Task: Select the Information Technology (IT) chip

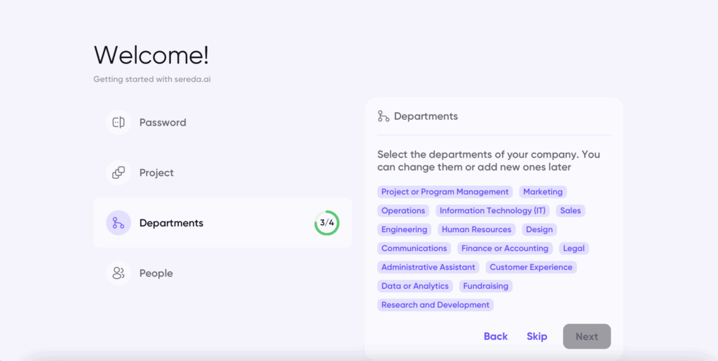Action: [492, 210]
